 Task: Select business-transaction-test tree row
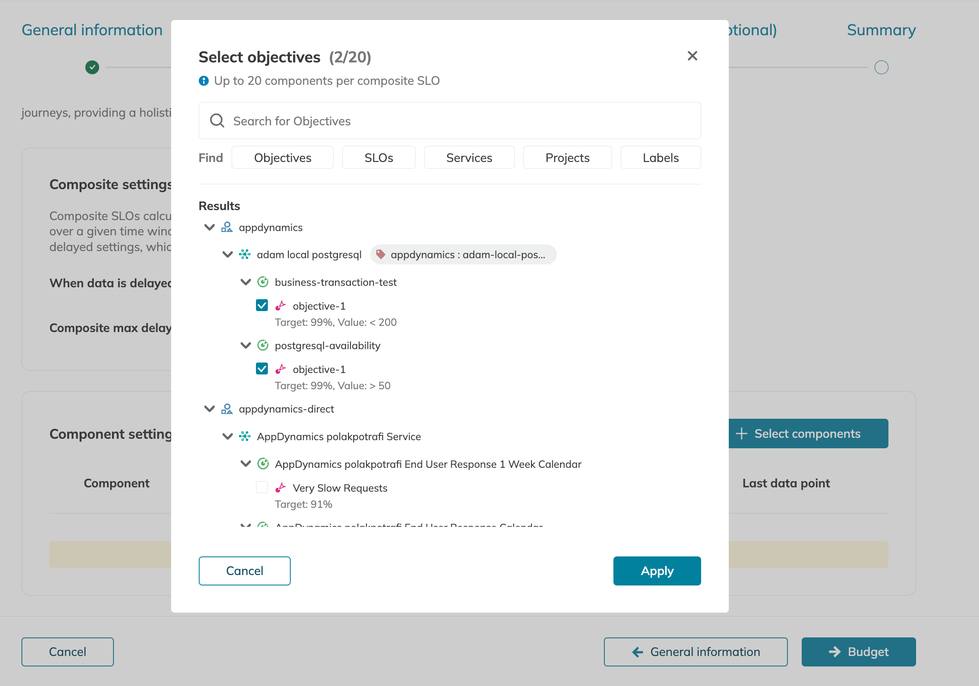pos(336,282)
